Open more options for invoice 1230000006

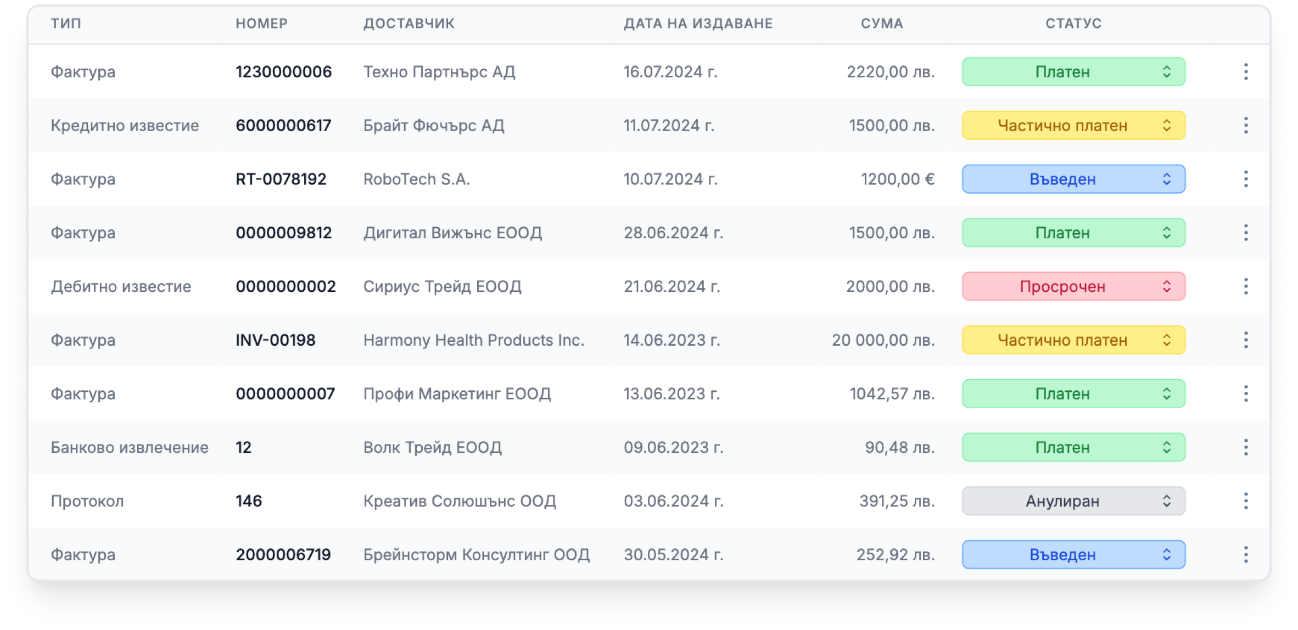pyautogui.click(x=1245, y=72)
